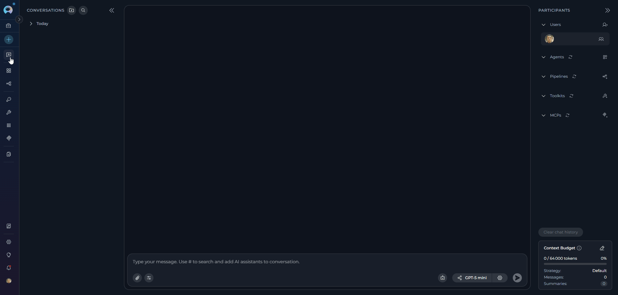Expand the Today conversations group

point(31,24)
